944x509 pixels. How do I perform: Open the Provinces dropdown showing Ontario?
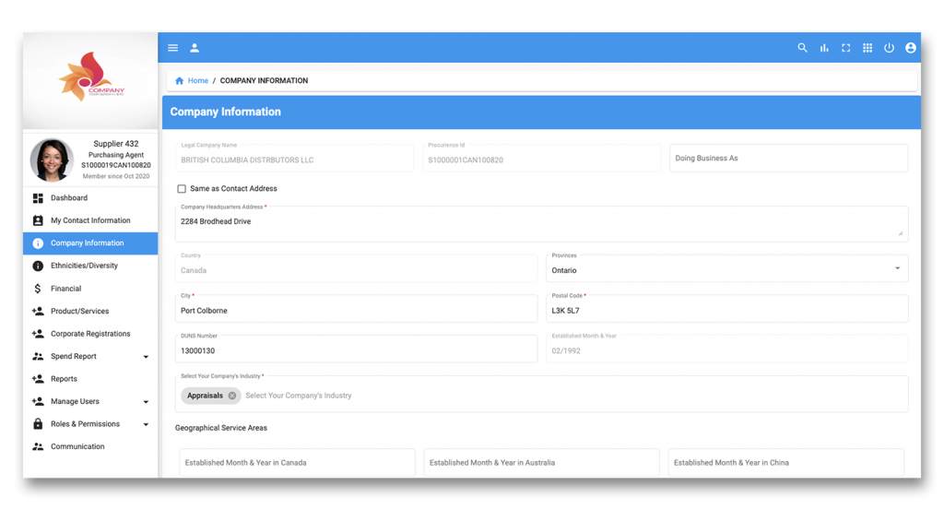pyautogui.click(x=726, y=269)
